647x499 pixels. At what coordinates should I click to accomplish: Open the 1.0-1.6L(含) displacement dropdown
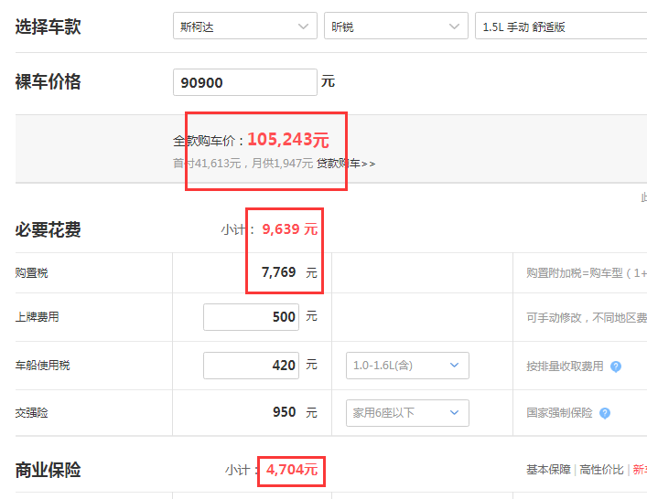407,366
